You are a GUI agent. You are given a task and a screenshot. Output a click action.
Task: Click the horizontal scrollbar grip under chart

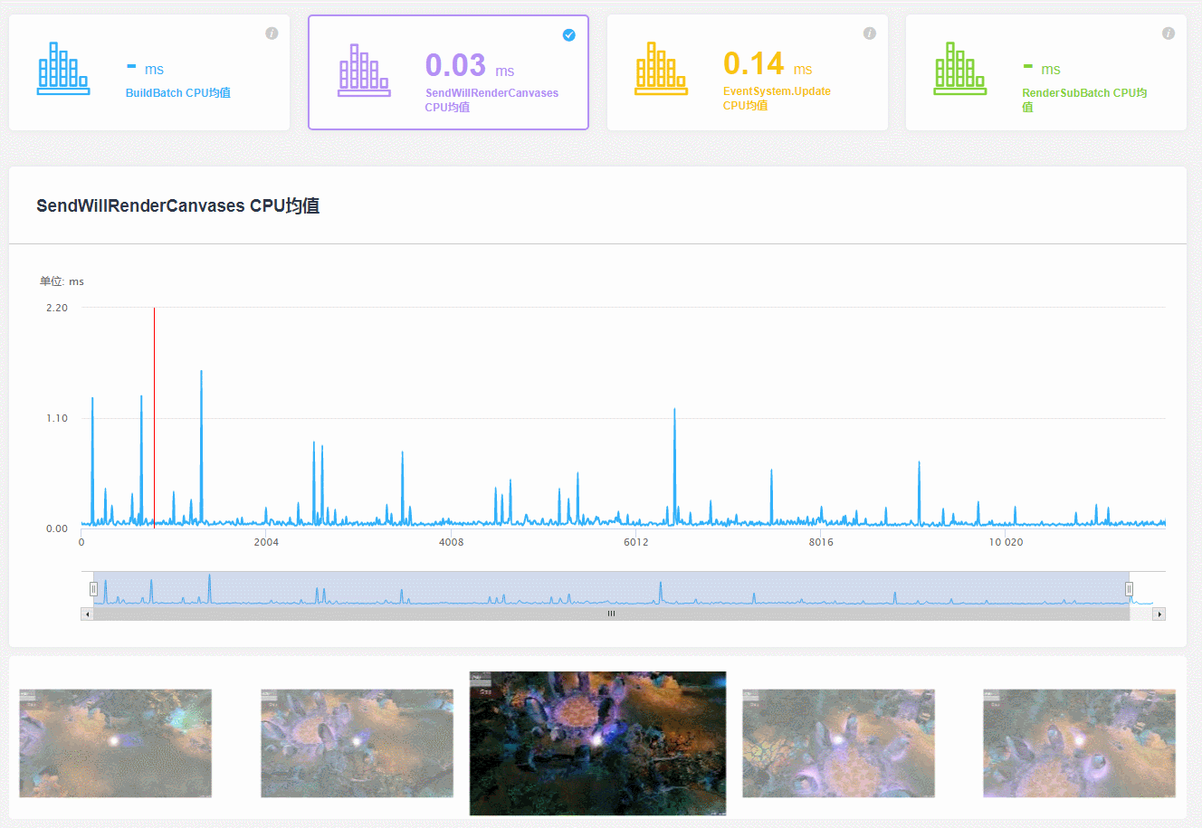pyautogui.click(x=611, y=614)
